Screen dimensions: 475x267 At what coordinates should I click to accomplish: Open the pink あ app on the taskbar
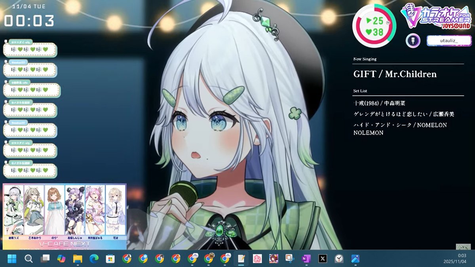pos(257,259)
